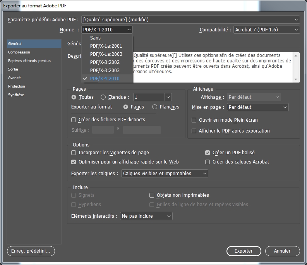Uncheck Créer un PDF balisé
This screenshot has height=265, width=307.
tap(208, 153)
